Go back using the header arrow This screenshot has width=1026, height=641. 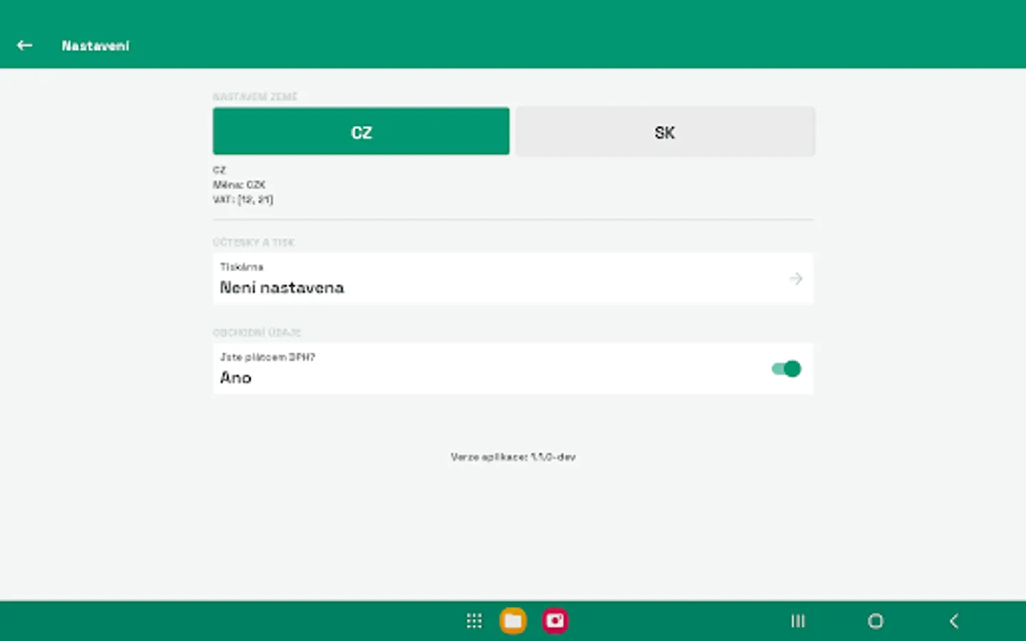(x=25, y=46)
